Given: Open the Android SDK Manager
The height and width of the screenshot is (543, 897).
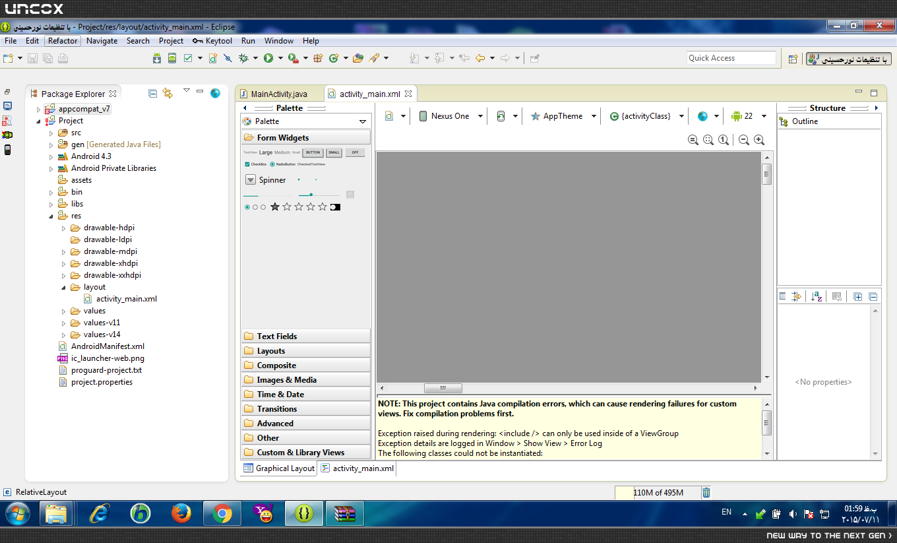Looking at the screenshot, I should coord(157,58).
